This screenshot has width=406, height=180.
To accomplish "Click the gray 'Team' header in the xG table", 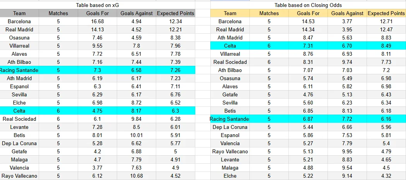I will [x=19, y=13].
